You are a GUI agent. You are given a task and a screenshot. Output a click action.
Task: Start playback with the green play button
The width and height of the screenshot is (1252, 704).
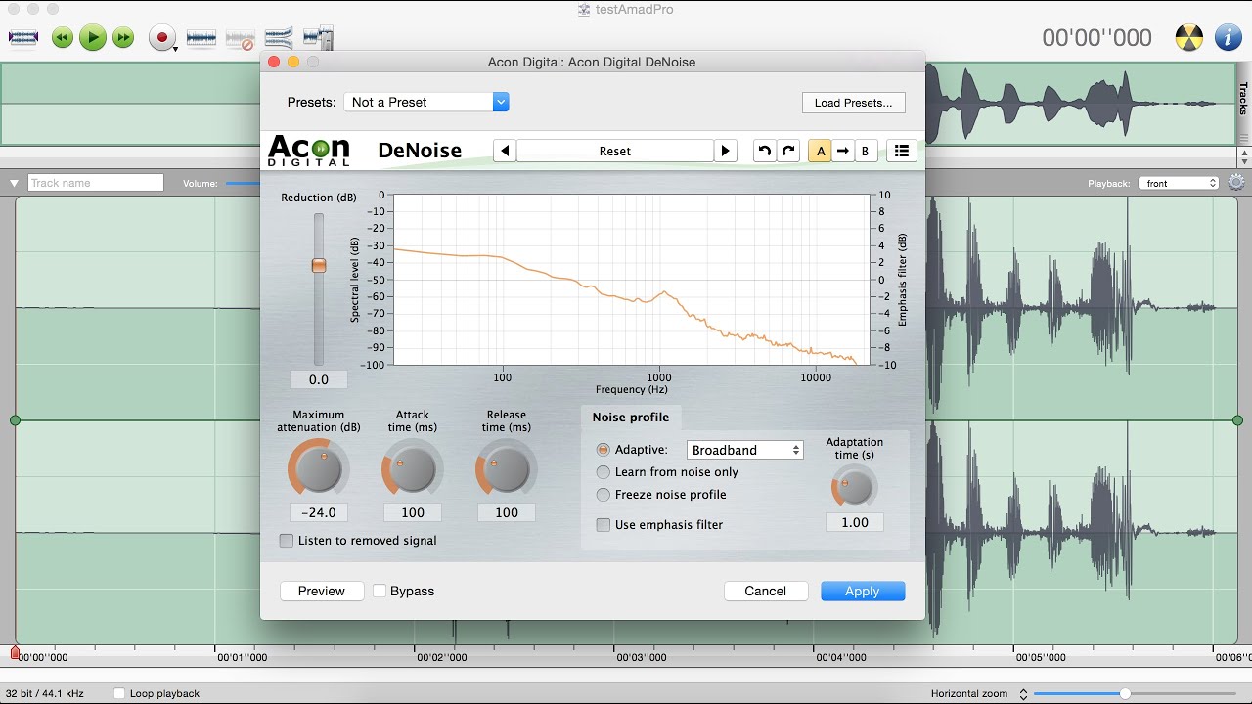(x=93, y=38)
